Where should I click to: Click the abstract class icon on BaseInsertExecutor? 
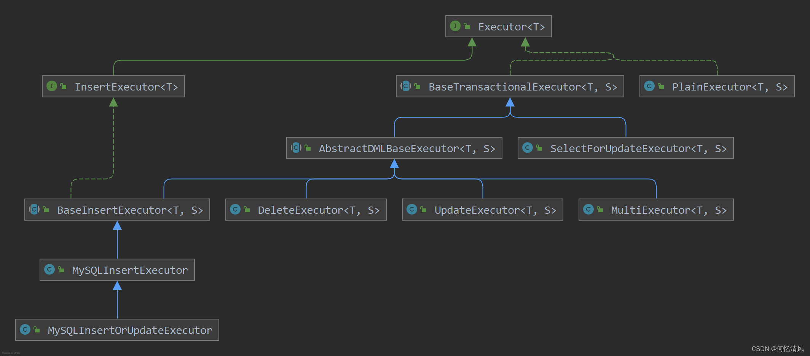[34, 209]
